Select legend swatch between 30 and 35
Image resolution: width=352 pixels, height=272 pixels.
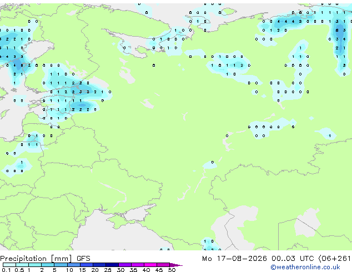pyautogui.click(x=125, y=265)
